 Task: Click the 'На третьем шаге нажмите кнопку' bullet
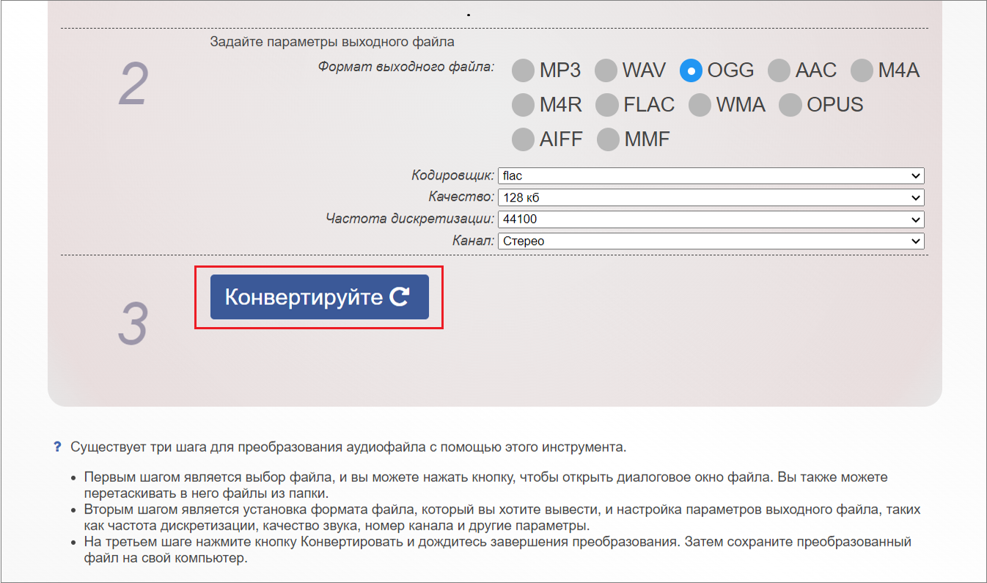coord(497,550)
